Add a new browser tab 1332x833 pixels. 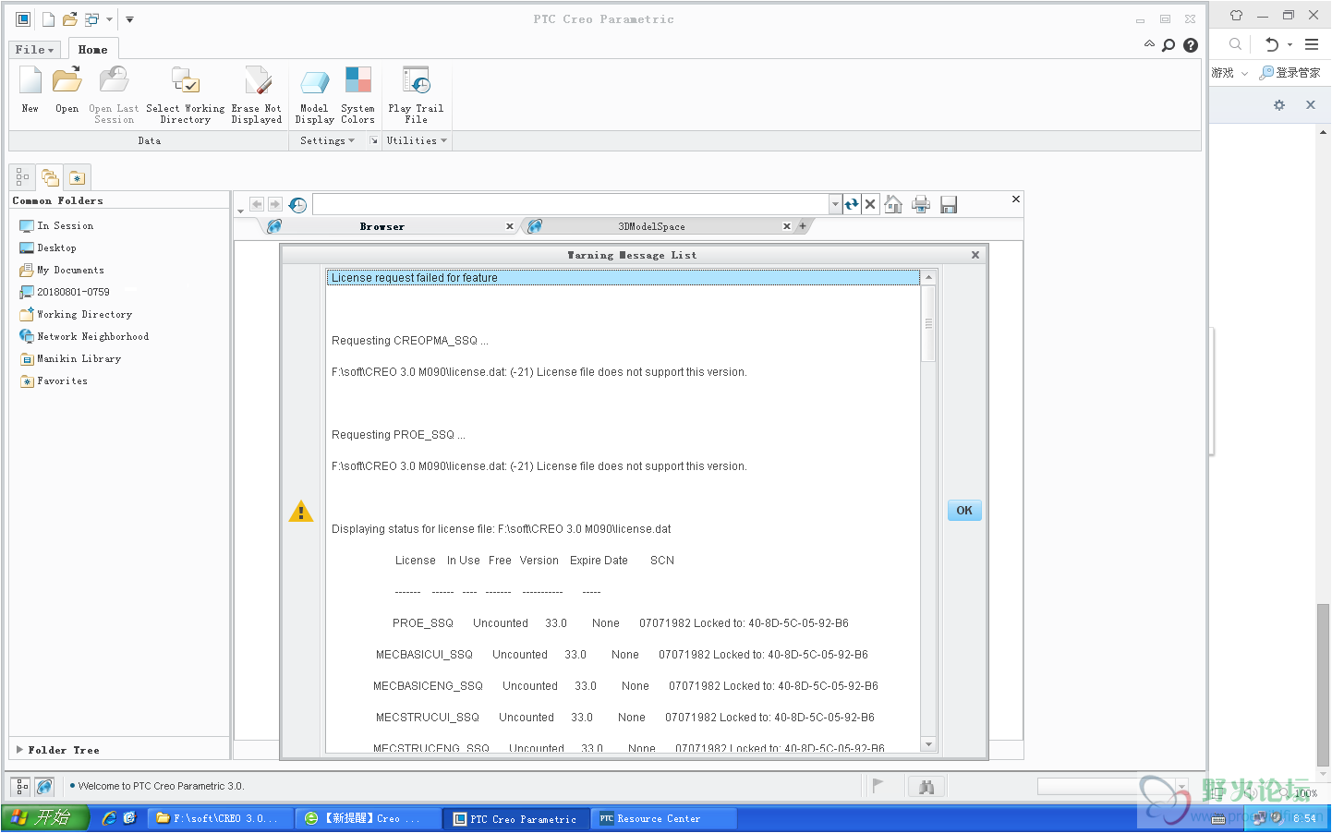803,226
